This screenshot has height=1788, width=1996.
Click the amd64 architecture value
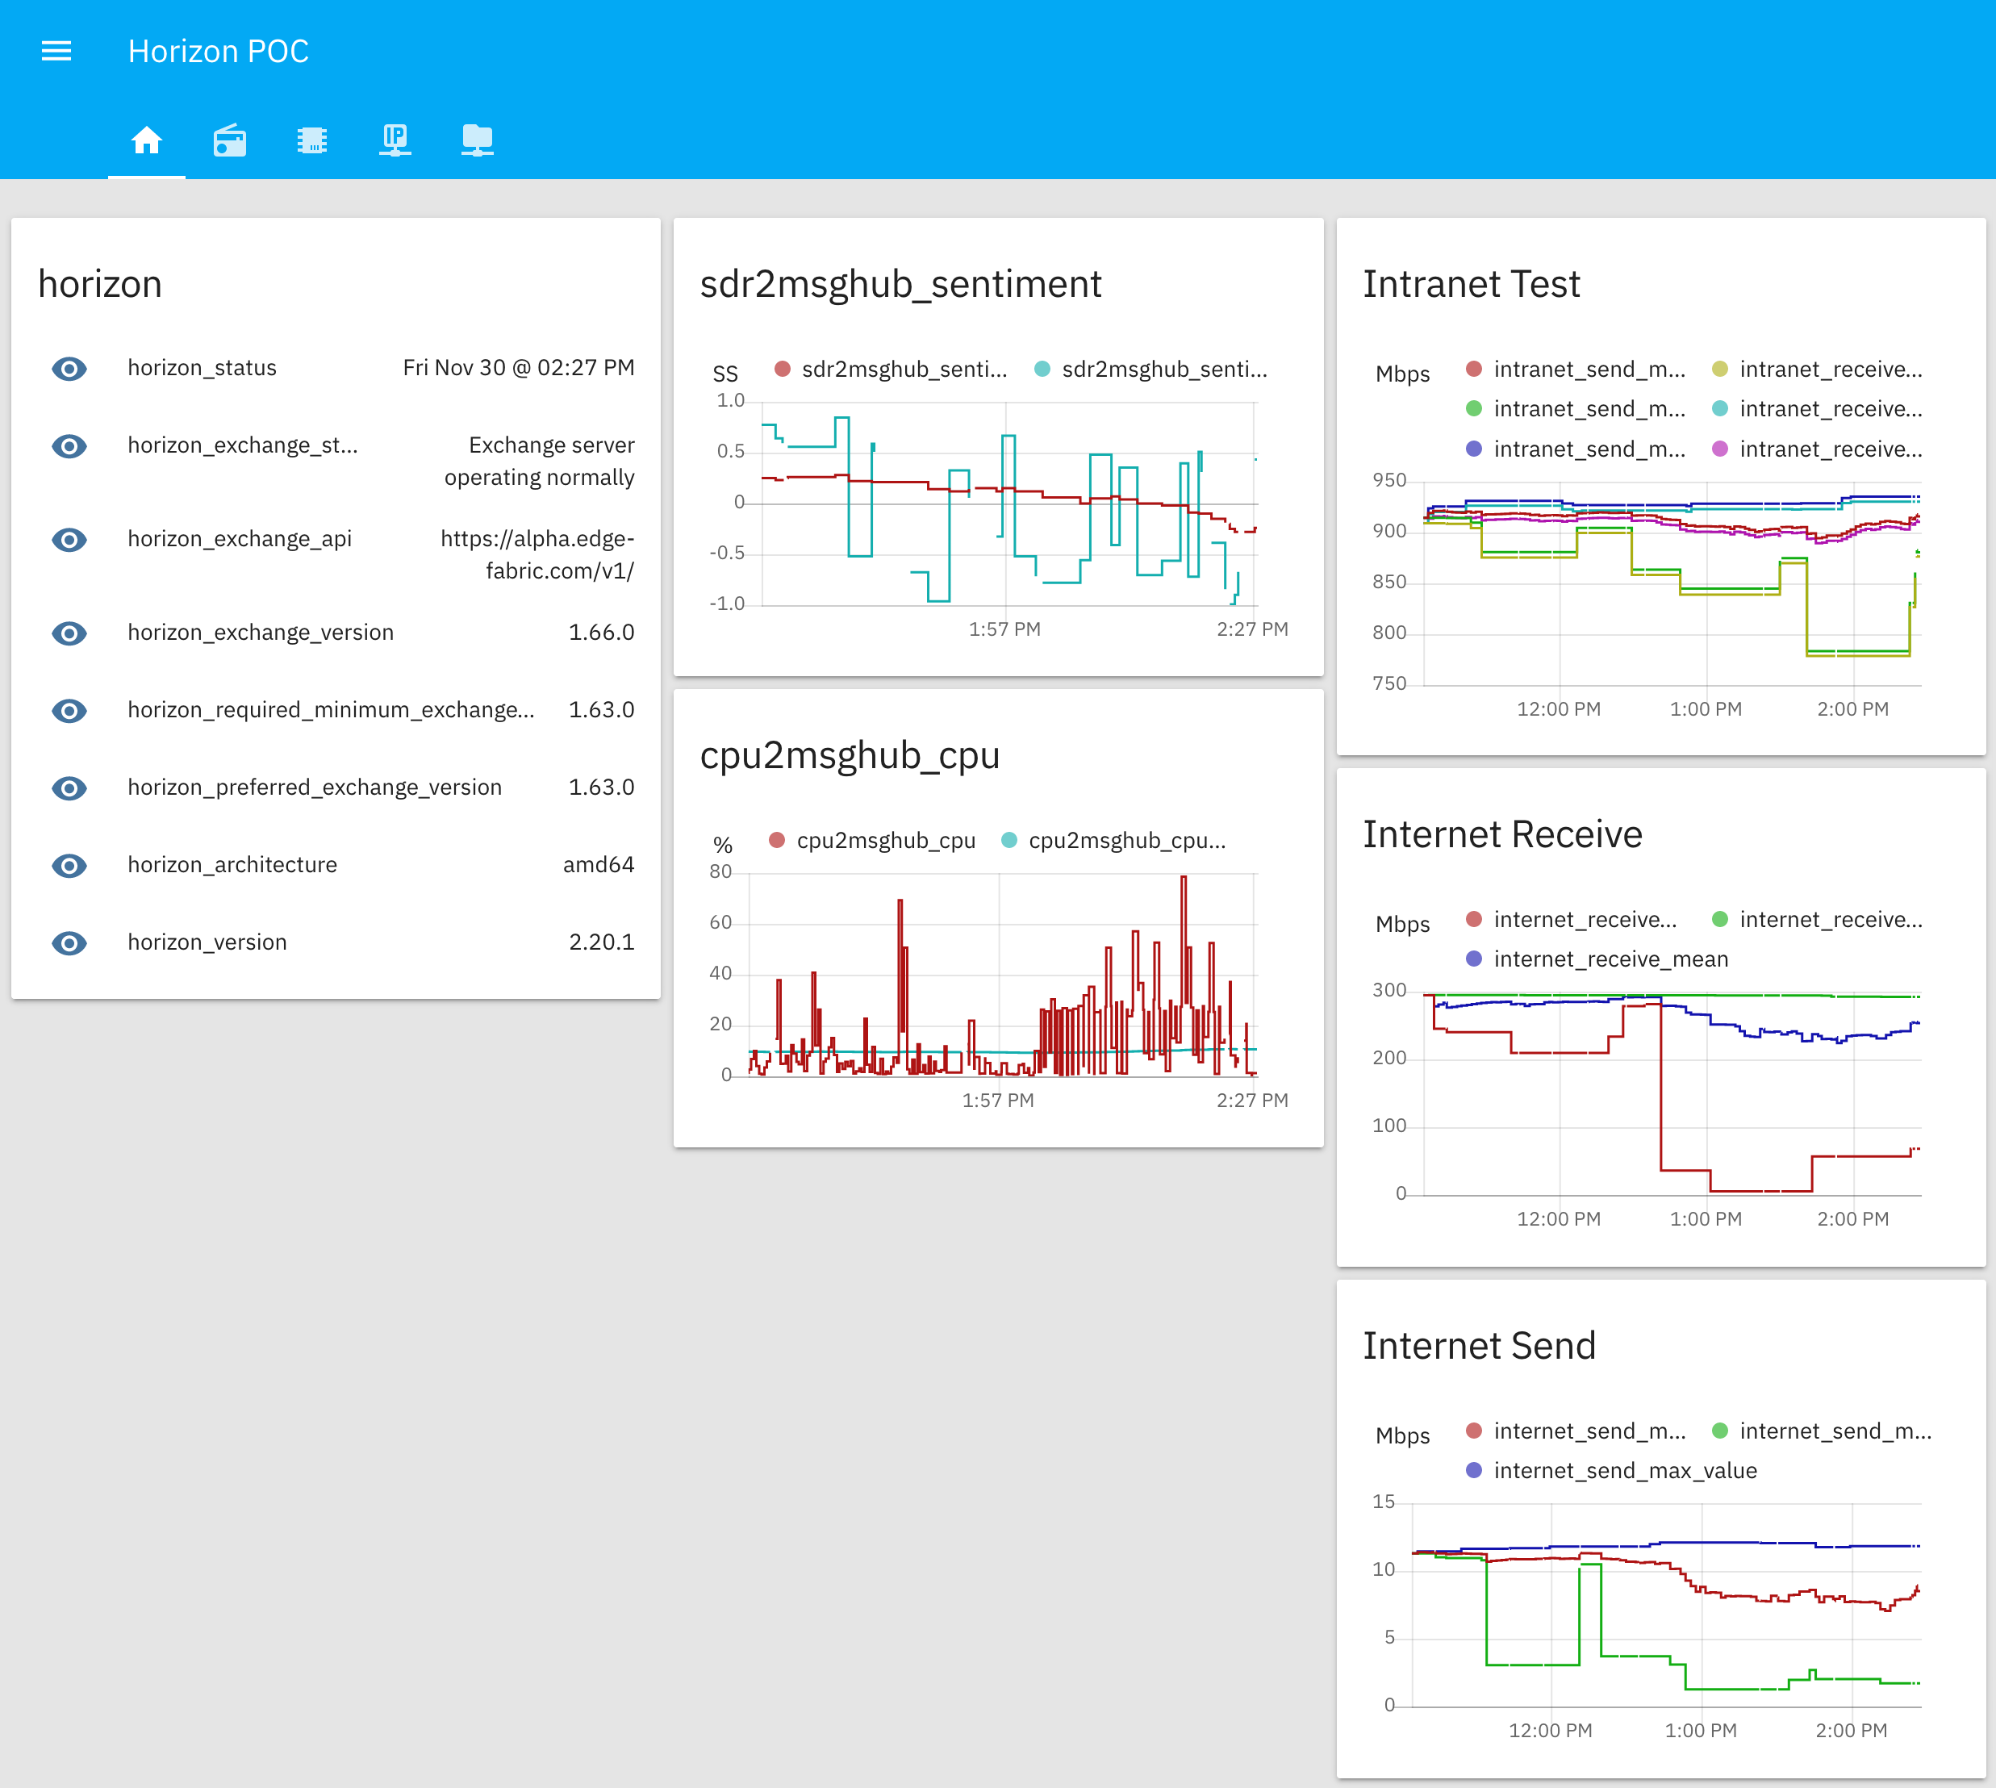[x=598, y=864]
